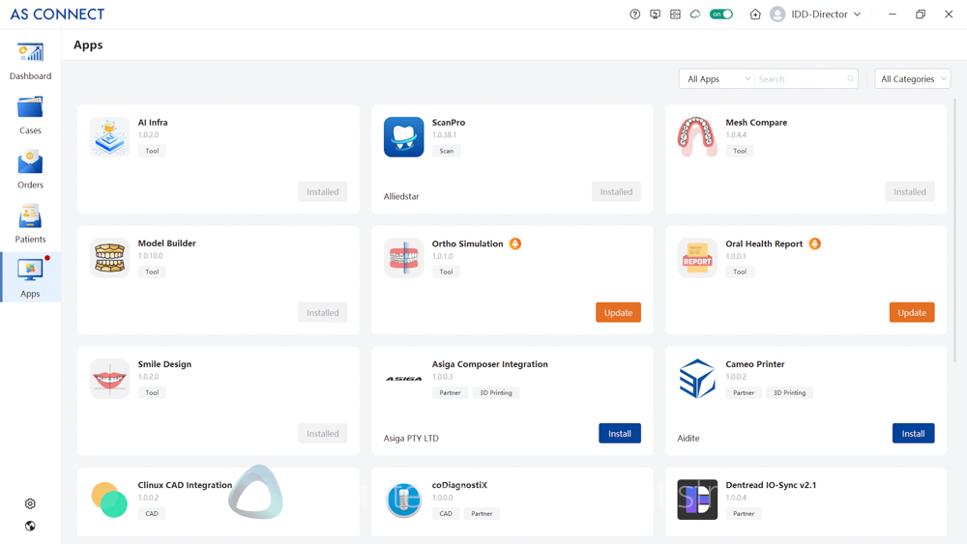Viewport: 967px width, 544px height.
Task: Switch to the Patients section
Action: tap(30, 224)
